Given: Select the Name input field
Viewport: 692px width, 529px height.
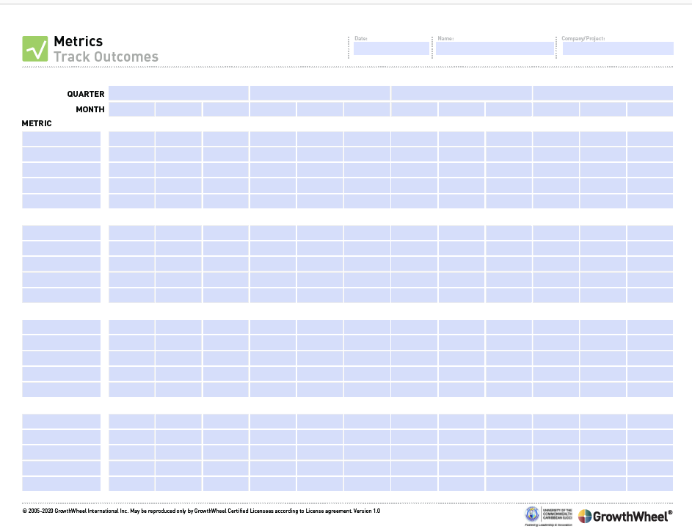Looking at the screenshot, I should (x=495, y=48).
